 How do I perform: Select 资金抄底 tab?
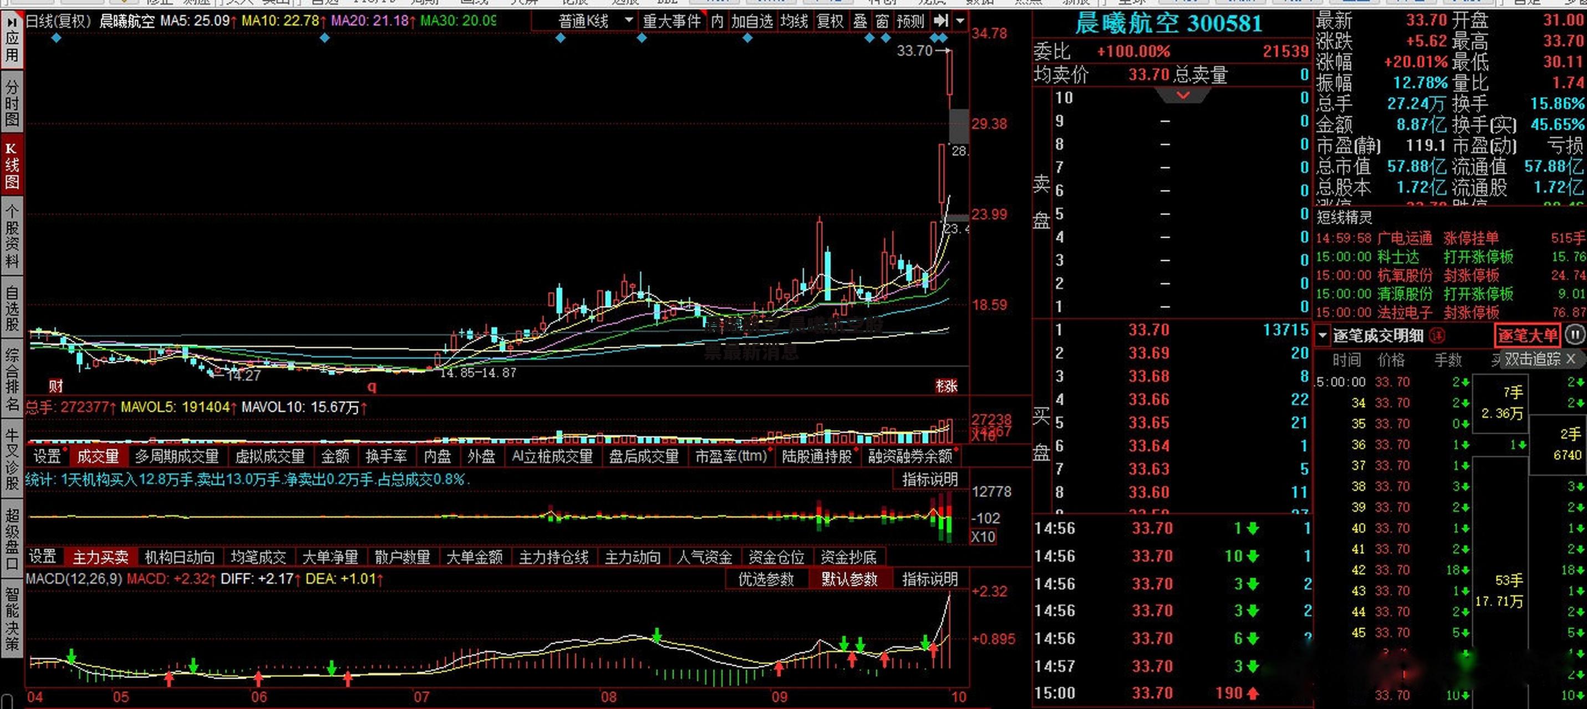(x=848, y=557)
